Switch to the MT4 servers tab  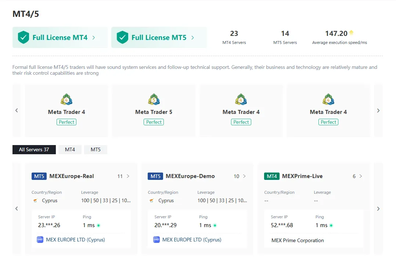click(x=70, y=150)
